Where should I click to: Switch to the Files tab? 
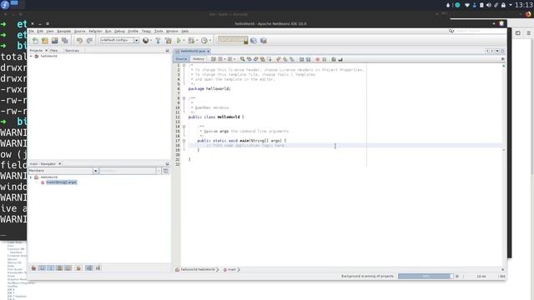pyautogui.click(x=53, y=50)
